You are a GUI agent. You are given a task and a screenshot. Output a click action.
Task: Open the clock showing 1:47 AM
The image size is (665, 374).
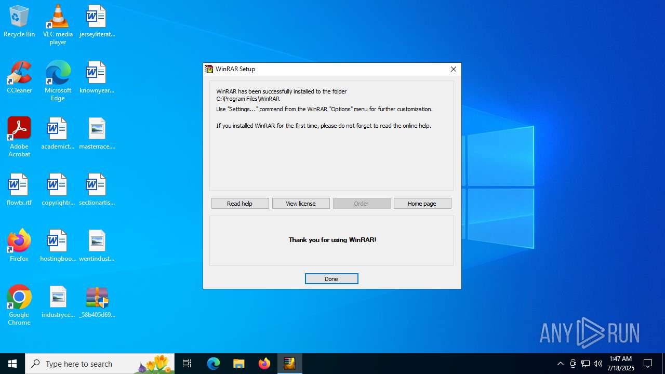[x=621, y=364]
